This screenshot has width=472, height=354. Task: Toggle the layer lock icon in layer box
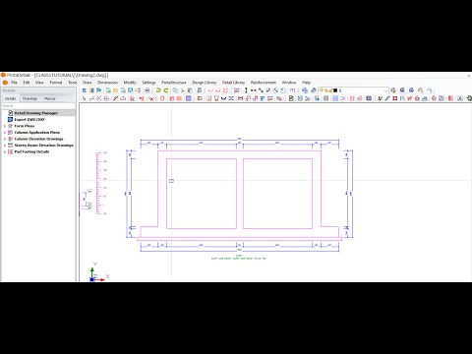[330, 90]
